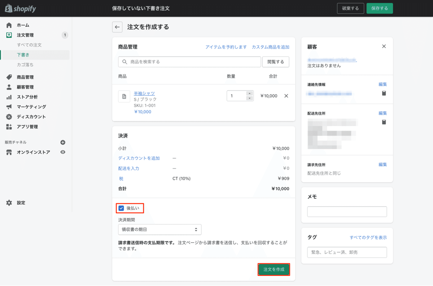Select 下書き submenu item

[23, 55]
